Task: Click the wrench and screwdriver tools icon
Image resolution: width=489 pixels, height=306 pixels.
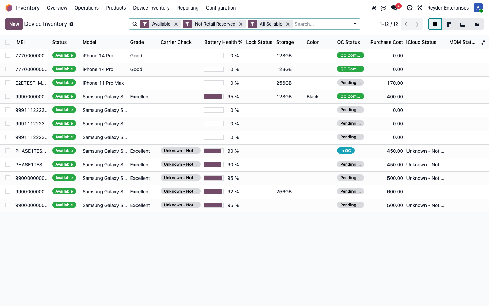Action: pos(420,8)
